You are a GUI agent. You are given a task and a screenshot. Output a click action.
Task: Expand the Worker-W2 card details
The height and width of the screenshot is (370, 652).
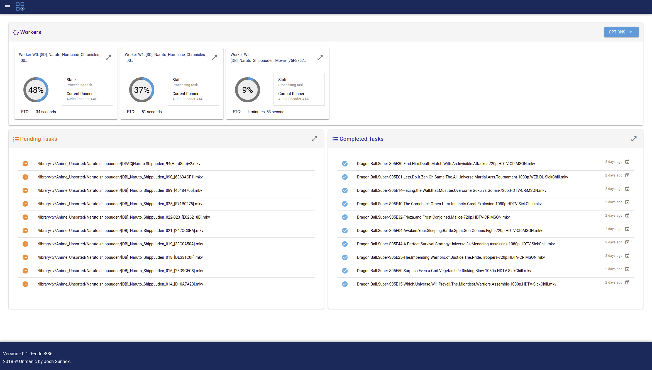[320, 58]
